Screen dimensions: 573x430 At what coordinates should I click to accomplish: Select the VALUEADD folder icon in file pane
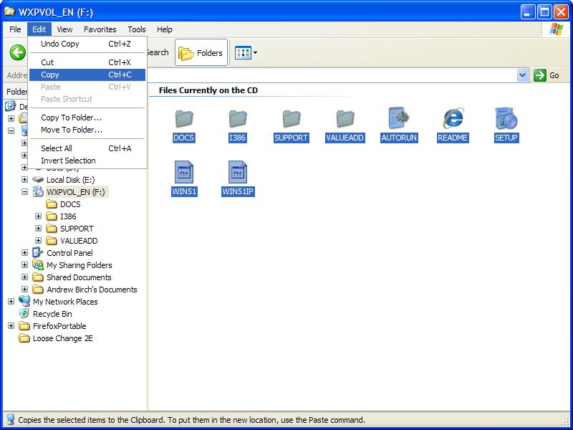(345, 119)
